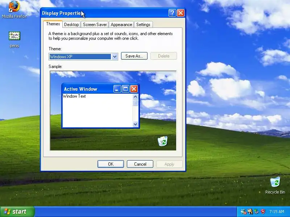
Task: Click the disabled Apply button
Action: [x=169, y=164]
